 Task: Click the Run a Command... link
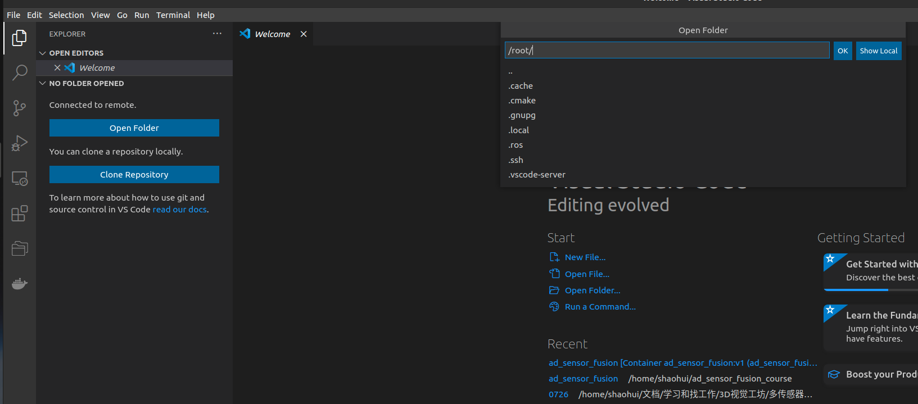[x=600, y=307]
